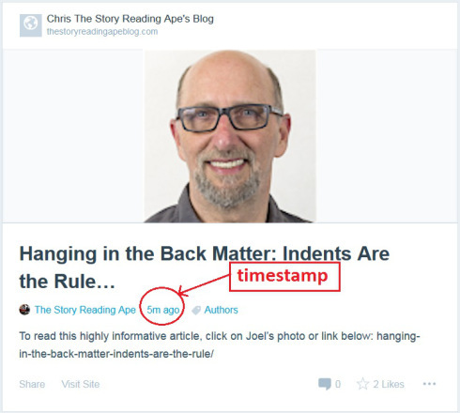Image resolution: width=460 pixels, height=413 pixels.
Task: Click the comment speech bubble icon
Action: tap(325, 384)
